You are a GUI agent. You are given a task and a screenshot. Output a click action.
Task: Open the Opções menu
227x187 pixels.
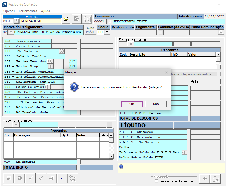(x=9, y=11)
